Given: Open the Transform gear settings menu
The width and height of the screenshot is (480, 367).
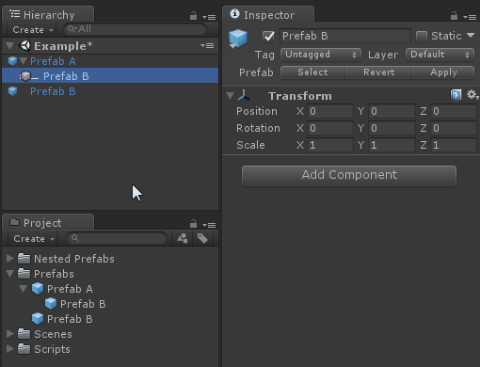Looking at the screenshot, I should click(472, 94).
